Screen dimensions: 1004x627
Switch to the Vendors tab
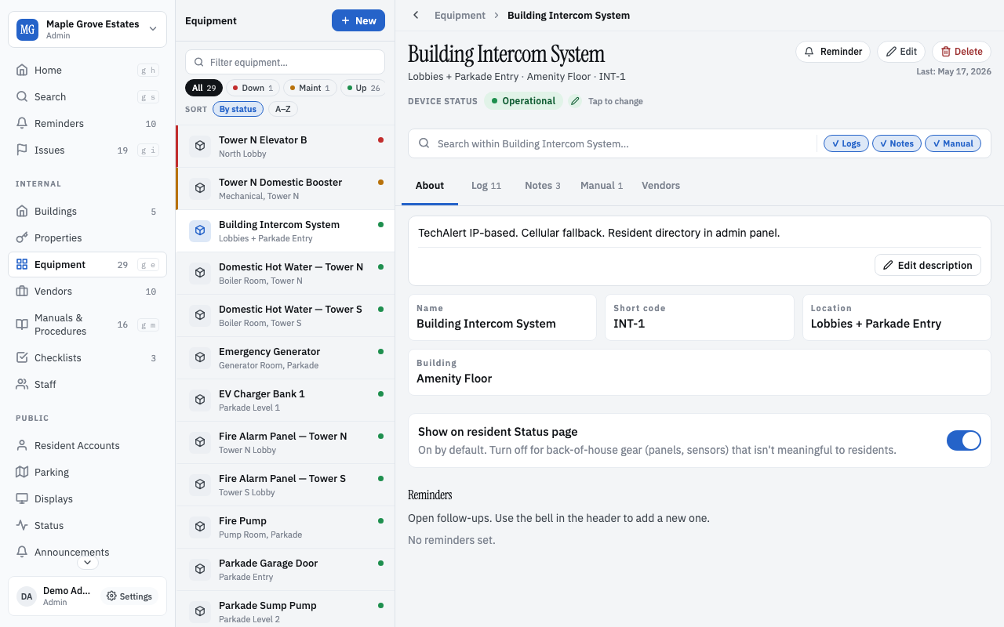click(660, 186)
